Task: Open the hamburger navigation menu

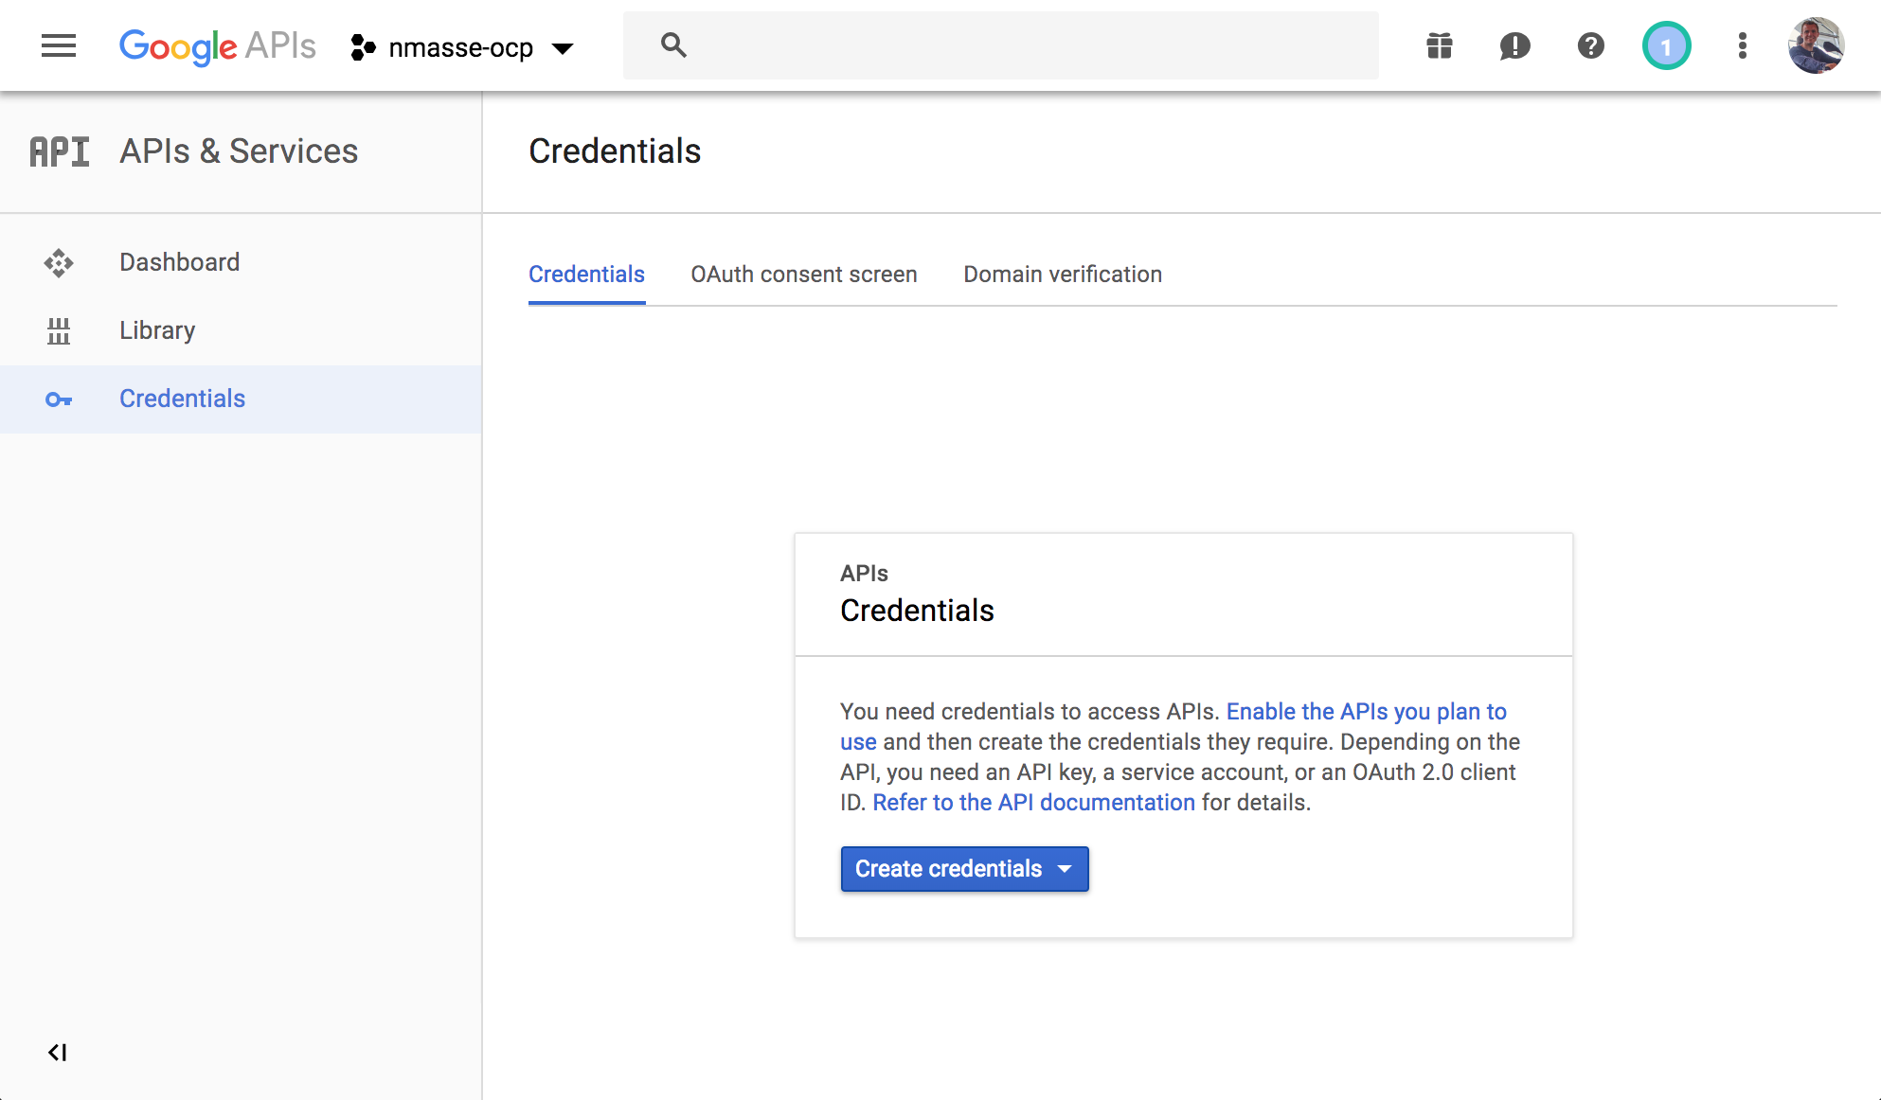Action: [59, 45]
